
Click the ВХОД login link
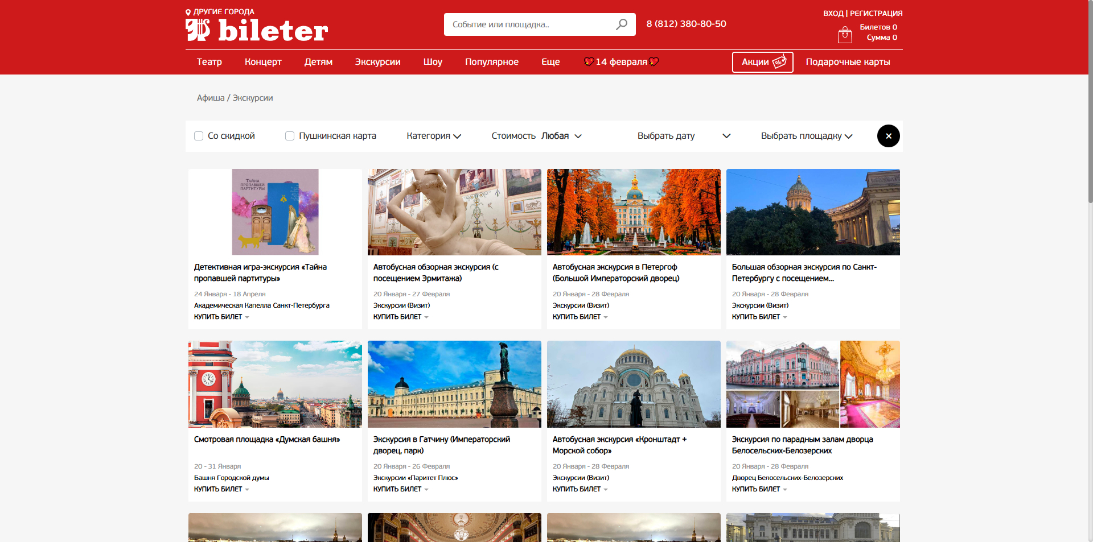(833, 13)
